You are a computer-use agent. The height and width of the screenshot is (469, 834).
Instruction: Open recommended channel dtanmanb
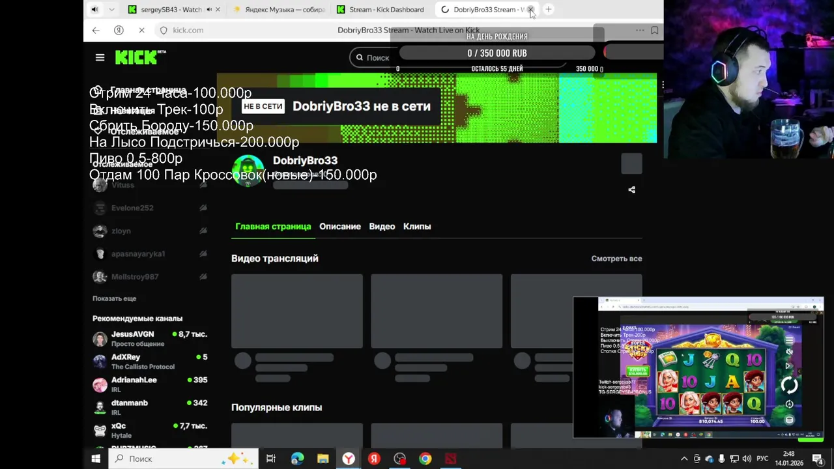coord(150,407)
